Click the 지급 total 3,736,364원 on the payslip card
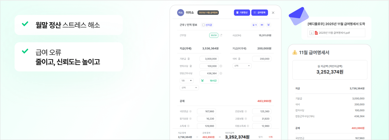This screenshot has width=389, height=140. [x=357, y=88]
